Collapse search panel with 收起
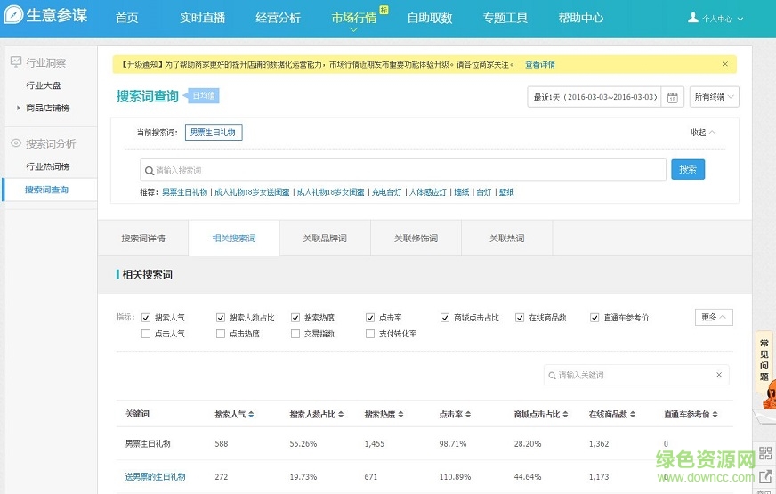776x494 pixels. (x=702, y=133)
